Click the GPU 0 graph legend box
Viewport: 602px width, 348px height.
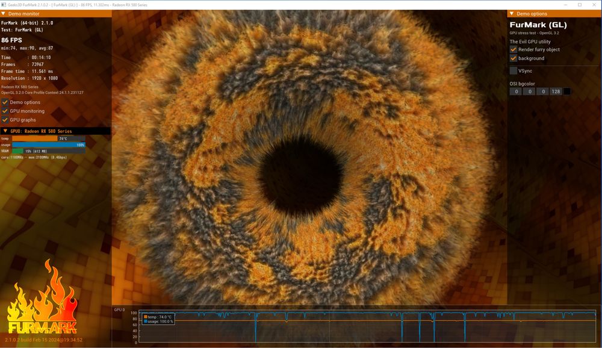pos(158,319)
